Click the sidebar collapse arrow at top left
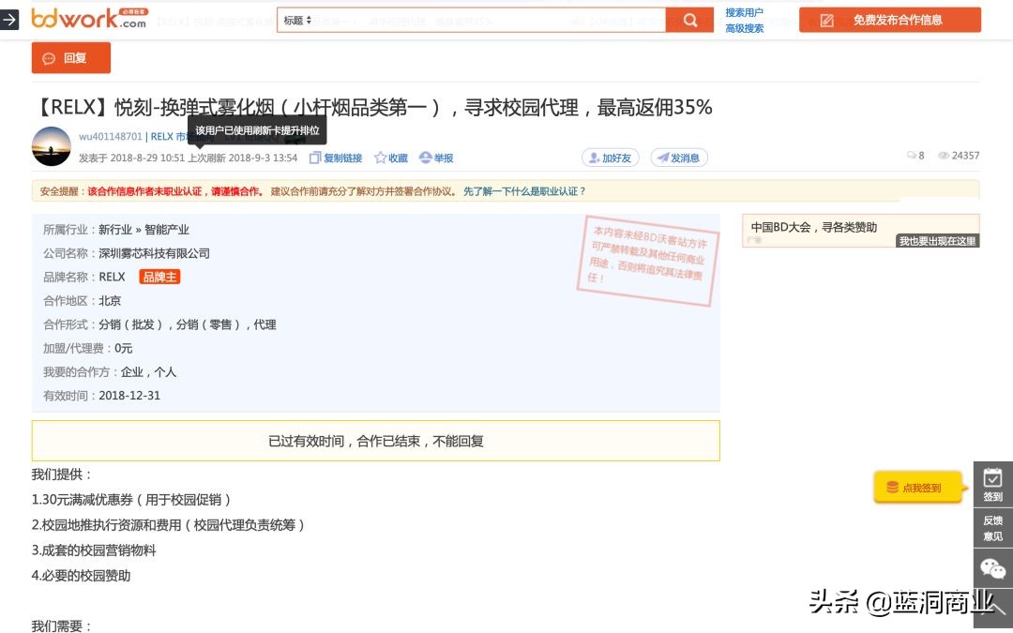 pos(10,19)
